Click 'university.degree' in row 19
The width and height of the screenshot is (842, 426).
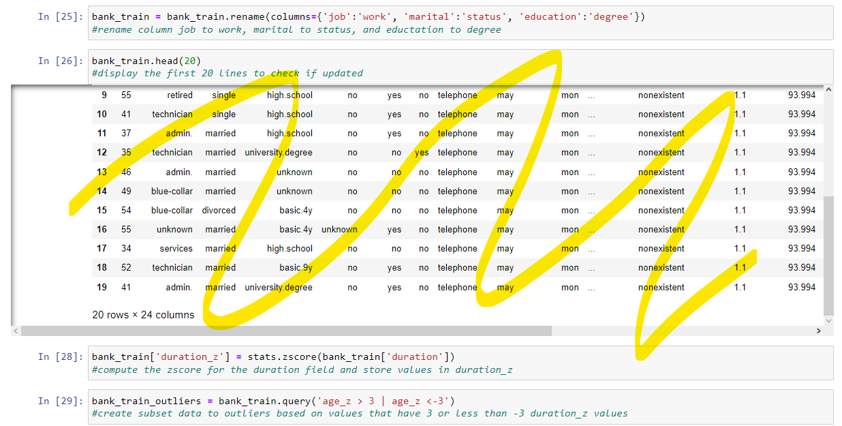pos(279,288)
